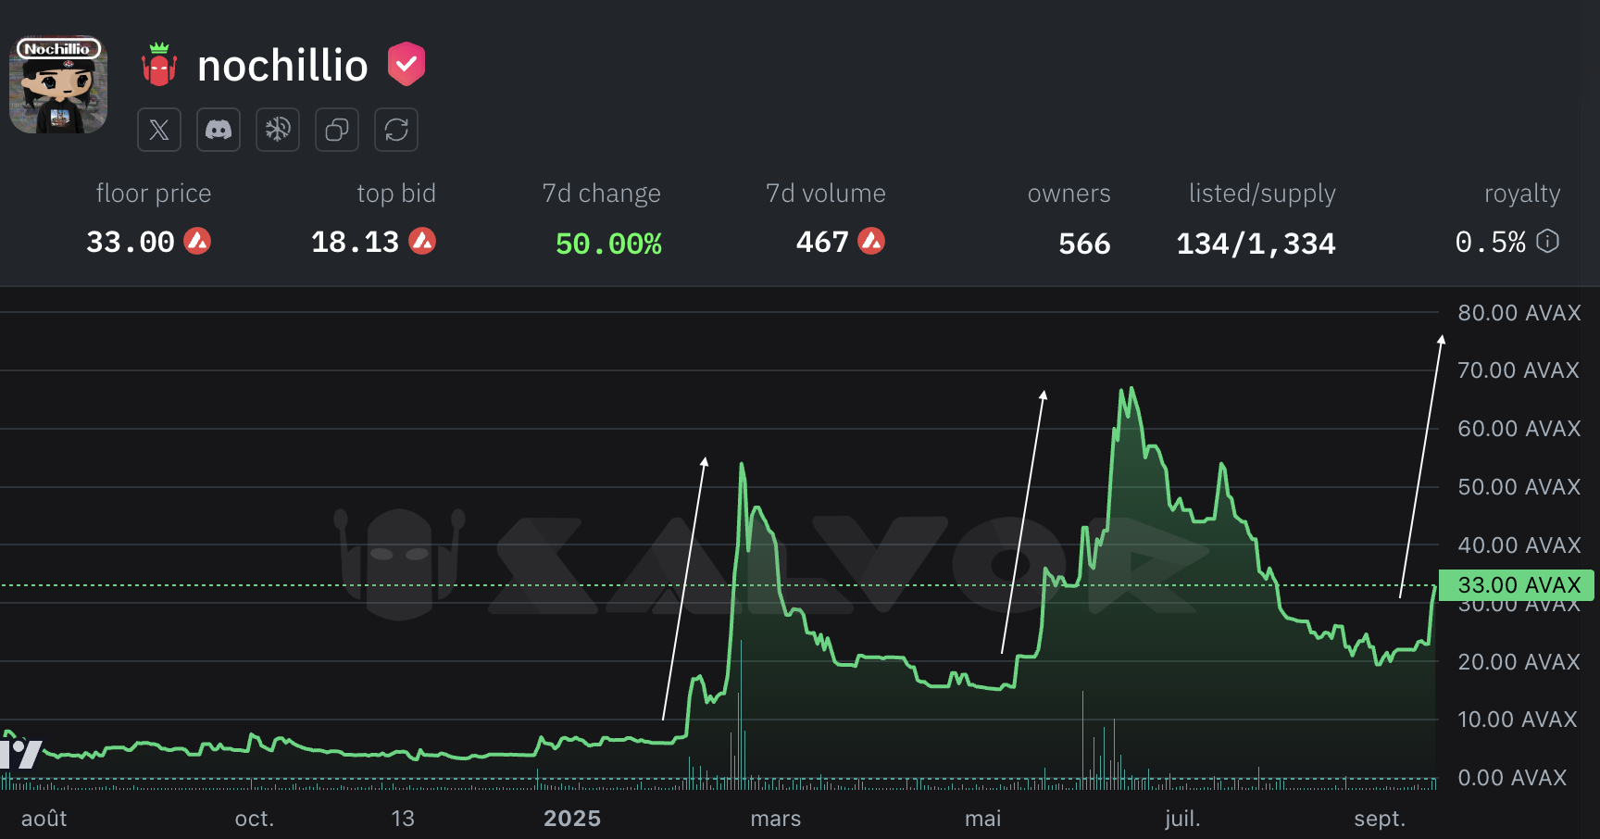The height and width of the screenshot is (839, 1600).
Task: Click the green 50.00% 7d change value
Action: pyautogui.click(x=608, y=244)
